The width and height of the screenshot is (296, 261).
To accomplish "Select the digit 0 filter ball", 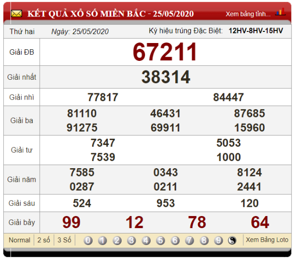I will pos(88,240).
